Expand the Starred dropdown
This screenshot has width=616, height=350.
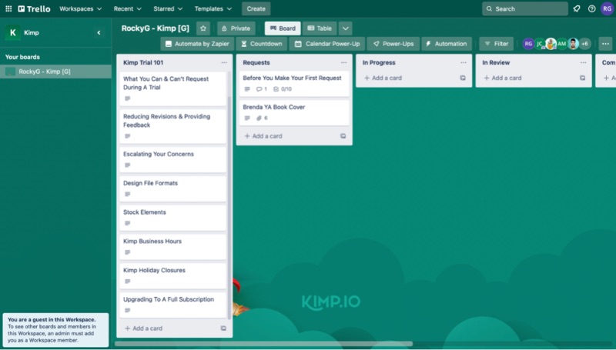[168, 8]
